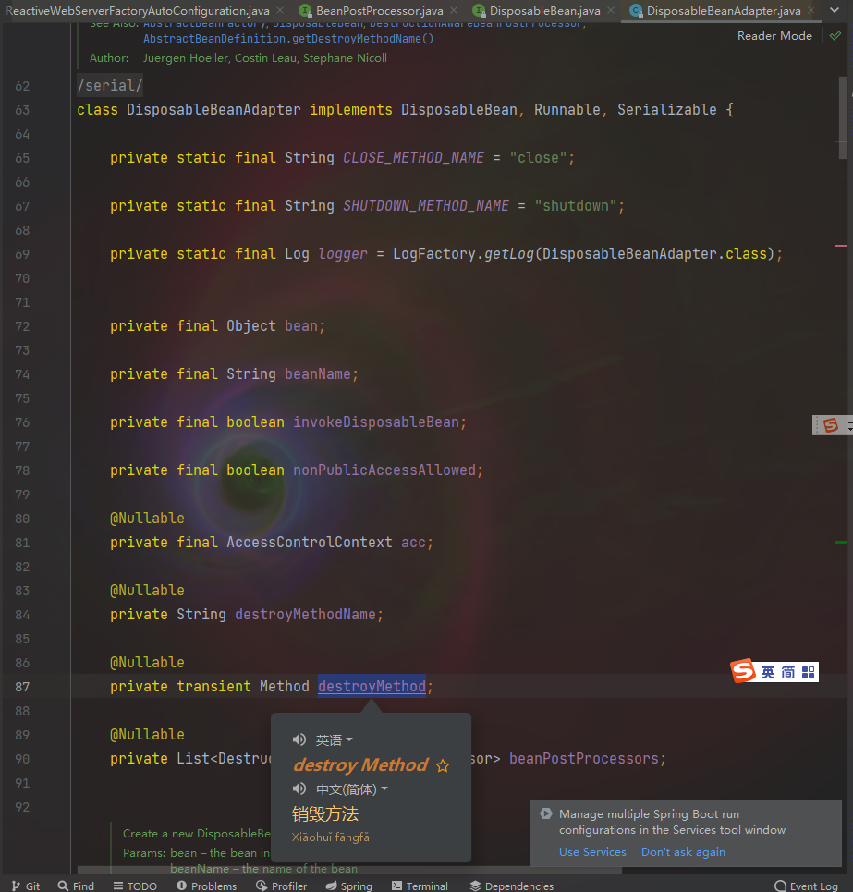The width and height of the screenshot is (853, 892).
Task: Open the Terminal tool window
Action: pos(420,886)
